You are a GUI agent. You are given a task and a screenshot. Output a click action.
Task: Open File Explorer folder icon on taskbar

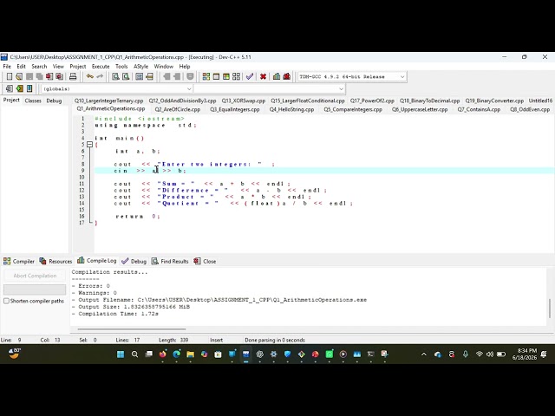191,354
